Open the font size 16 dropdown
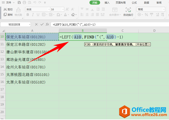169x120 pixels. 63,9
